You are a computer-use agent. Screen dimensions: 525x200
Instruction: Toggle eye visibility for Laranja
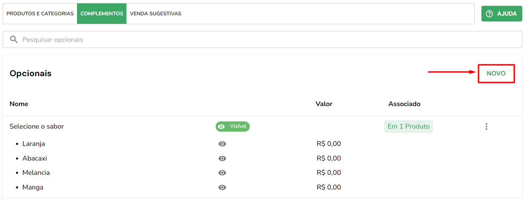pyautogui.click(x=222, y=144)
